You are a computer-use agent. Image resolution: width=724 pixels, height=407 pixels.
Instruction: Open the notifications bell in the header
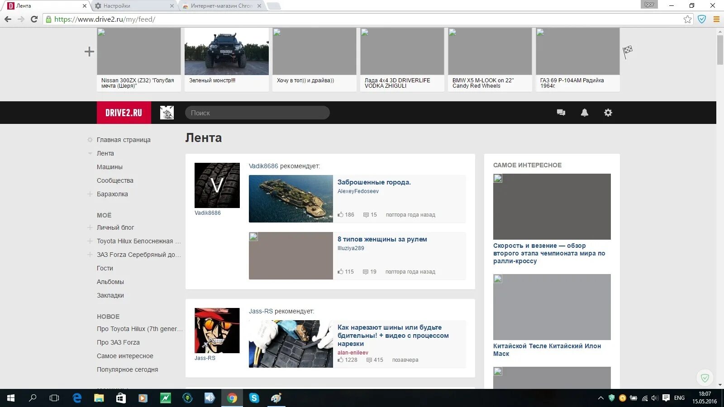pos(585,113)
